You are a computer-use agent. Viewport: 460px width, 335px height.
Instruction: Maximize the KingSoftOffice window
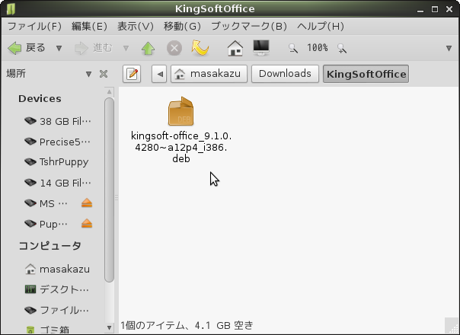click(435, 9)
